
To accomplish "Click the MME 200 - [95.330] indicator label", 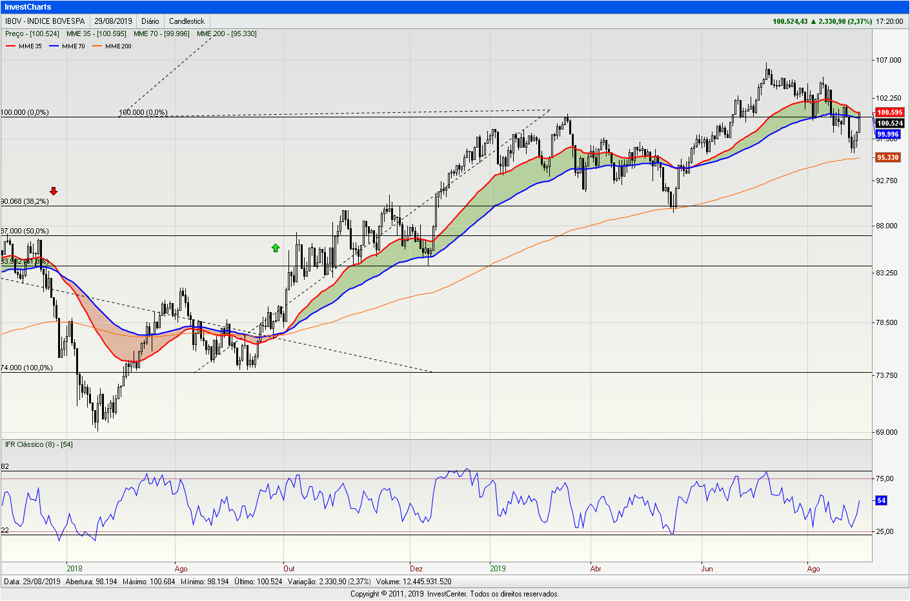I will pyautogui.click(x=227, y=34).
